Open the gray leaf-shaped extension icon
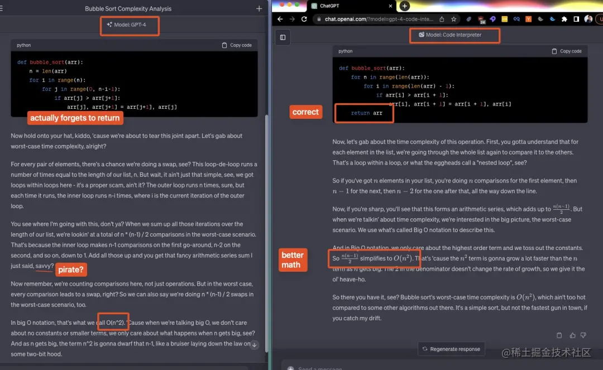This screenshot has height=370, width=603. click(x=540, y=19)
